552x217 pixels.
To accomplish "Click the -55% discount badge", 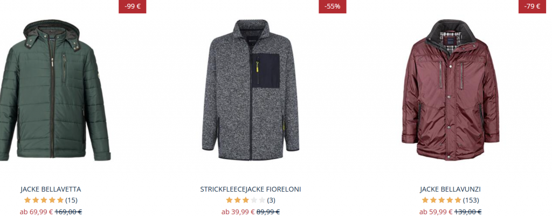I will (332, 6).
